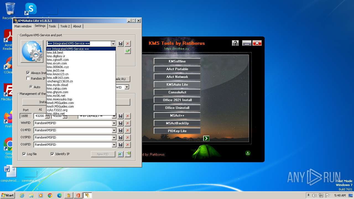Open the Windows Start menu

pos(7,195)
